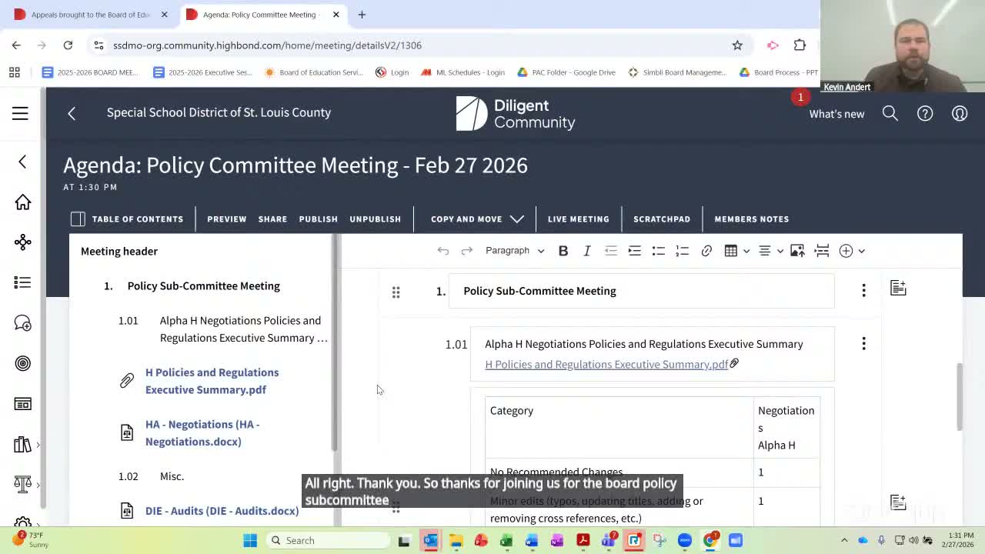
Task: Select Policy Sub-Committee Meeting in the contents panel
Action: coord(203,285)
